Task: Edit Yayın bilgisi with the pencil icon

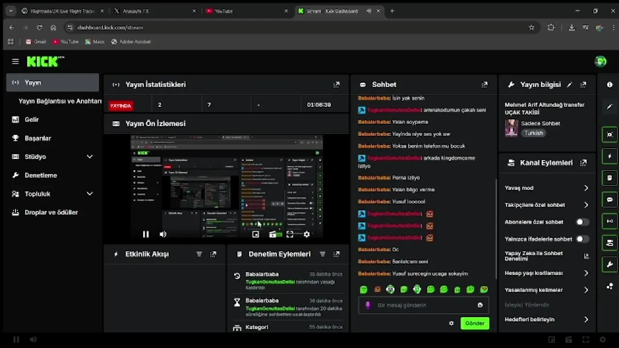Action: pos(570,85)
